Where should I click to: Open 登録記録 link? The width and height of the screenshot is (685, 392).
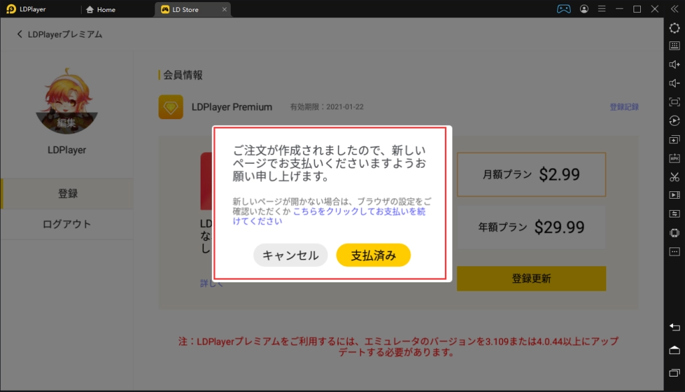[x=624, y=107]
